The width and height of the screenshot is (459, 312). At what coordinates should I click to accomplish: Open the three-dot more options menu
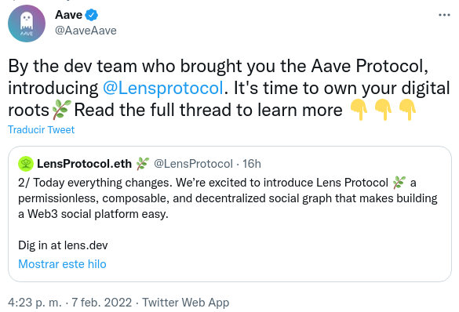pyautogui.click(x=444, y=15)
